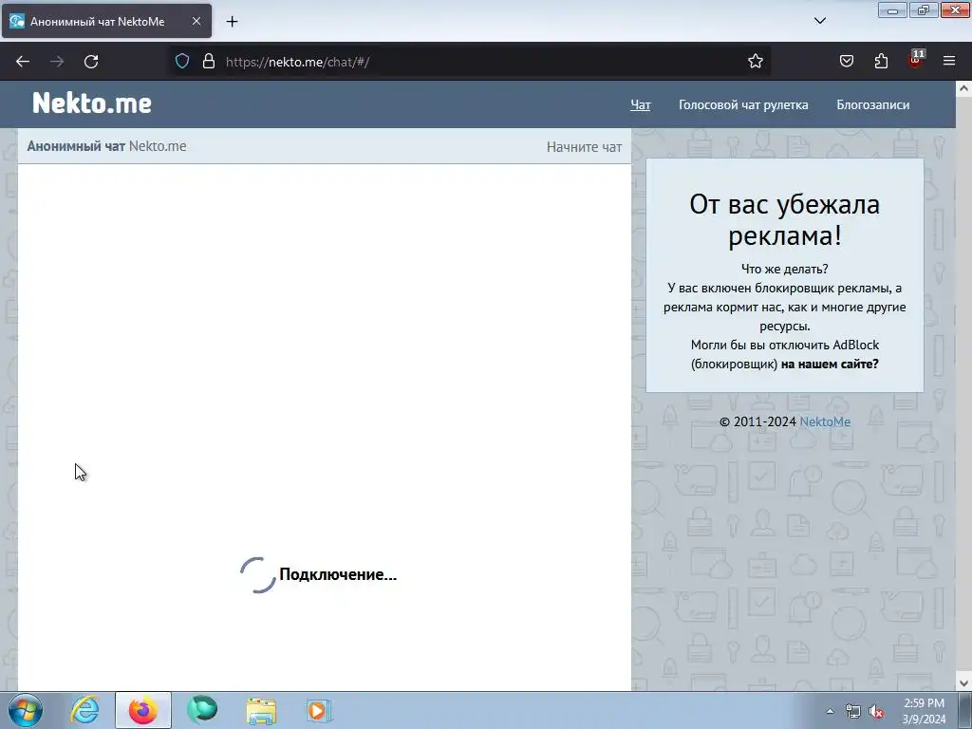
Task: Open the Блогозаписи navigation link
Action: coord(873,104)
